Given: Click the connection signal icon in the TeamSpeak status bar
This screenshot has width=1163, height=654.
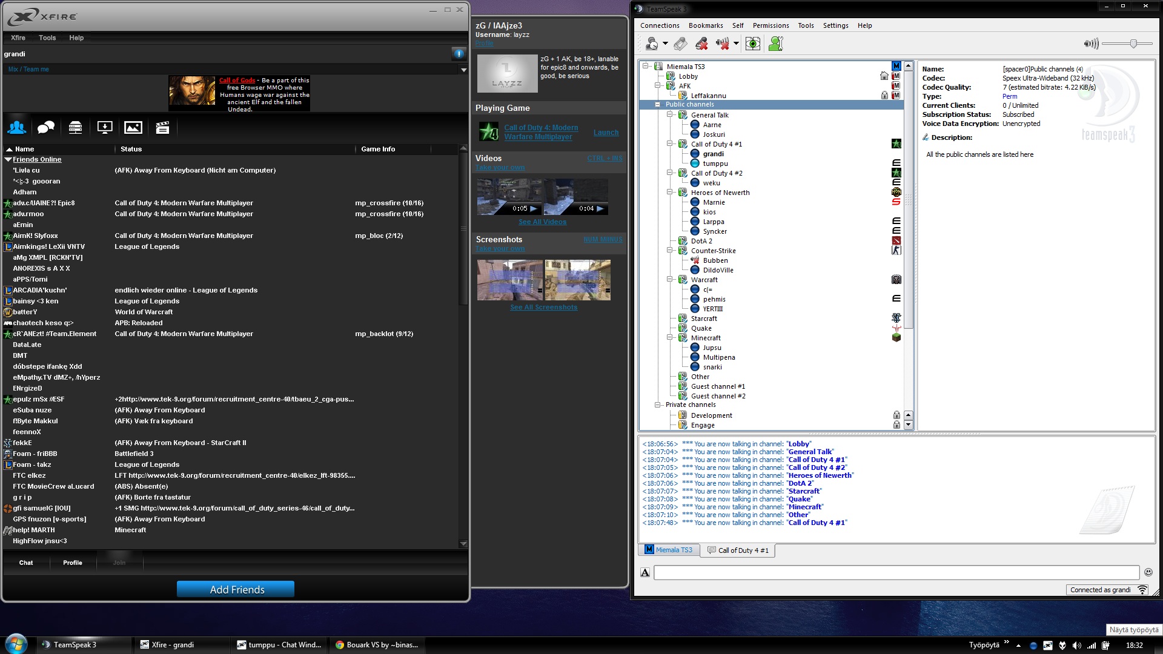Looking at the screenshot, I should click(x=1142, y=590).
